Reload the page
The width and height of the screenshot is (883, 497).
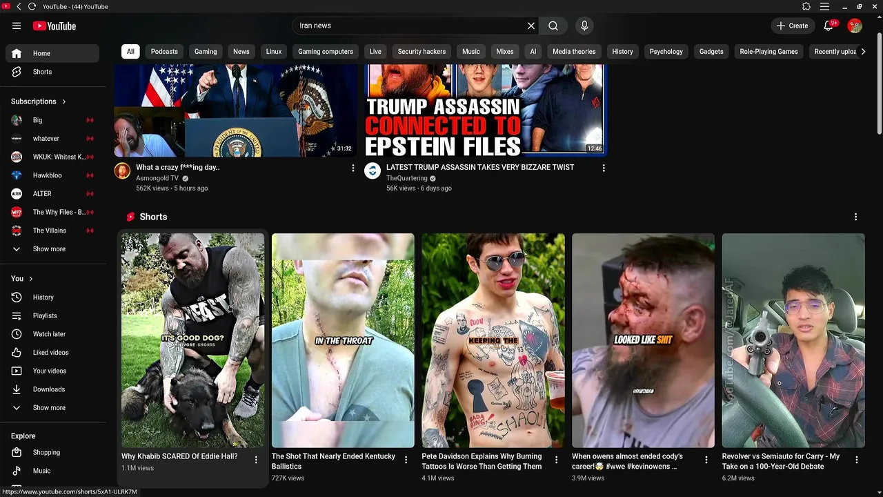pyautogui.click(x=32, y=6)
